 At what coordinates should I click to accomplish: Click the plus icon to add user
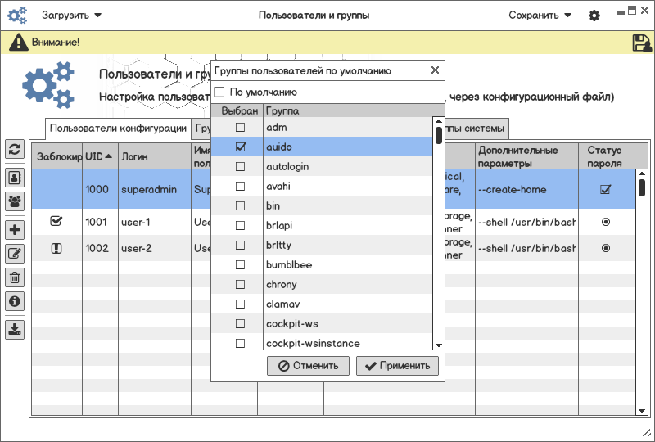point(15,230)
